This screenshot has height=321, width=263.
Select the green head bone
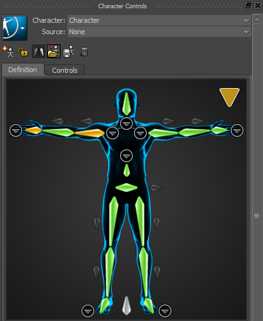pos(126,104)
